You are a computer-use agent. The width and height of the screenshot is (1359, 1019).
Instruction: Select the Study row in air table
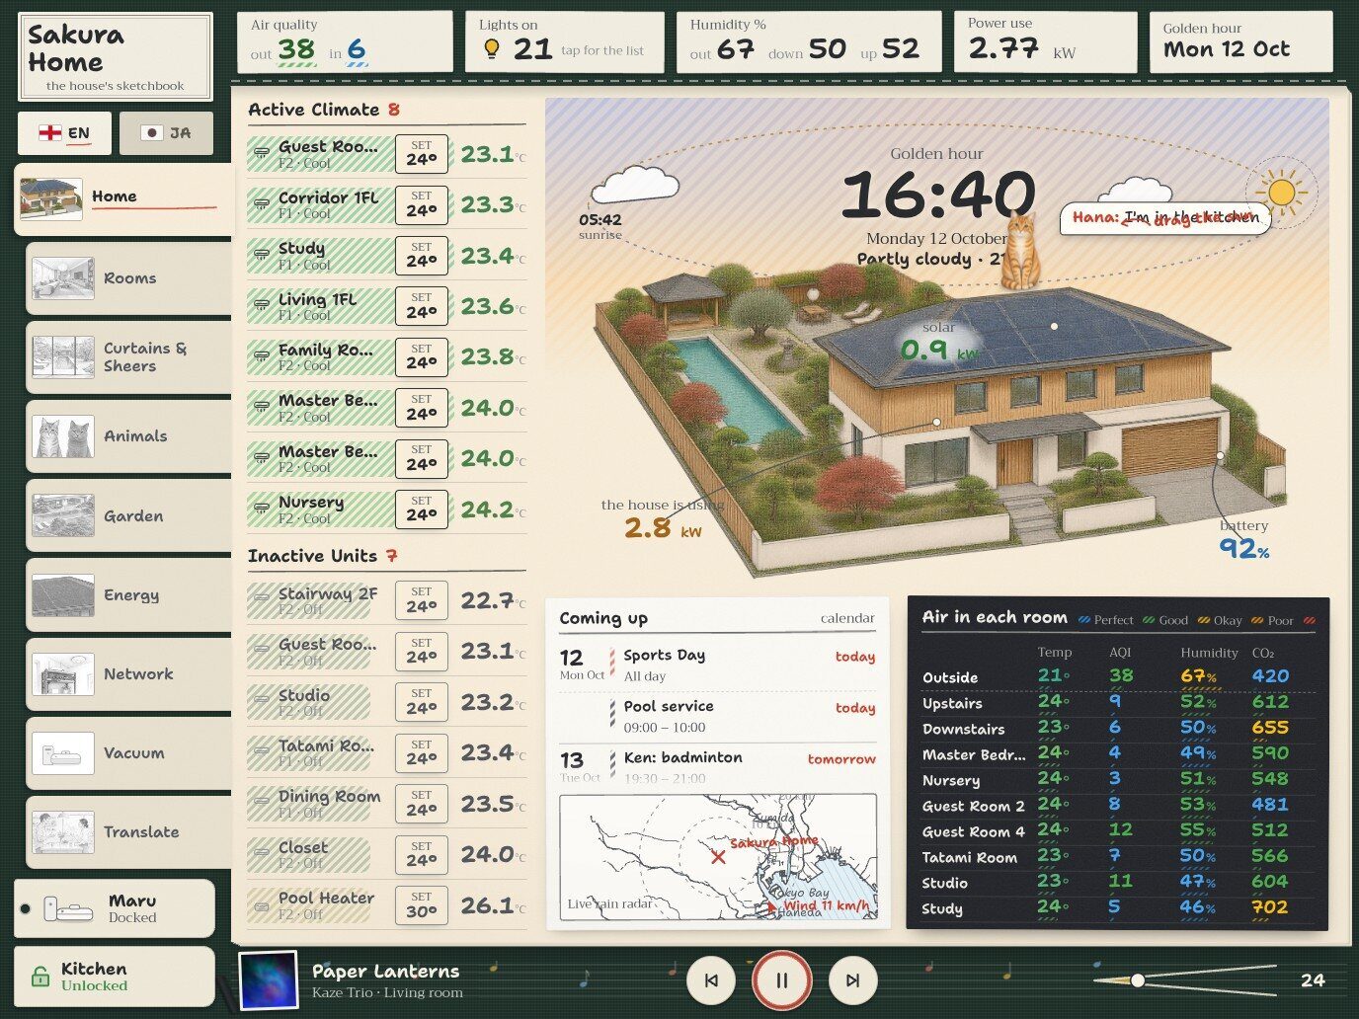pyautogui.click(x=1117, y=908)
